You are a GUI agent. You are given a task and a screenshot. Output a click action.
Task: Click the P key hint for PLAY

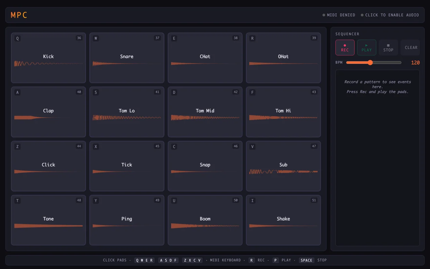click(275, 260)
